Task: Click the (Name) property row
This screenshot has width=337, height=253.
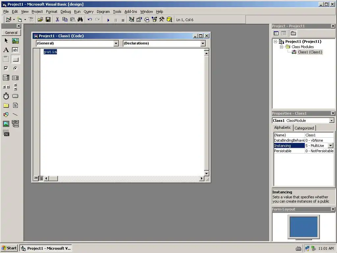Action: pos(304,135)
